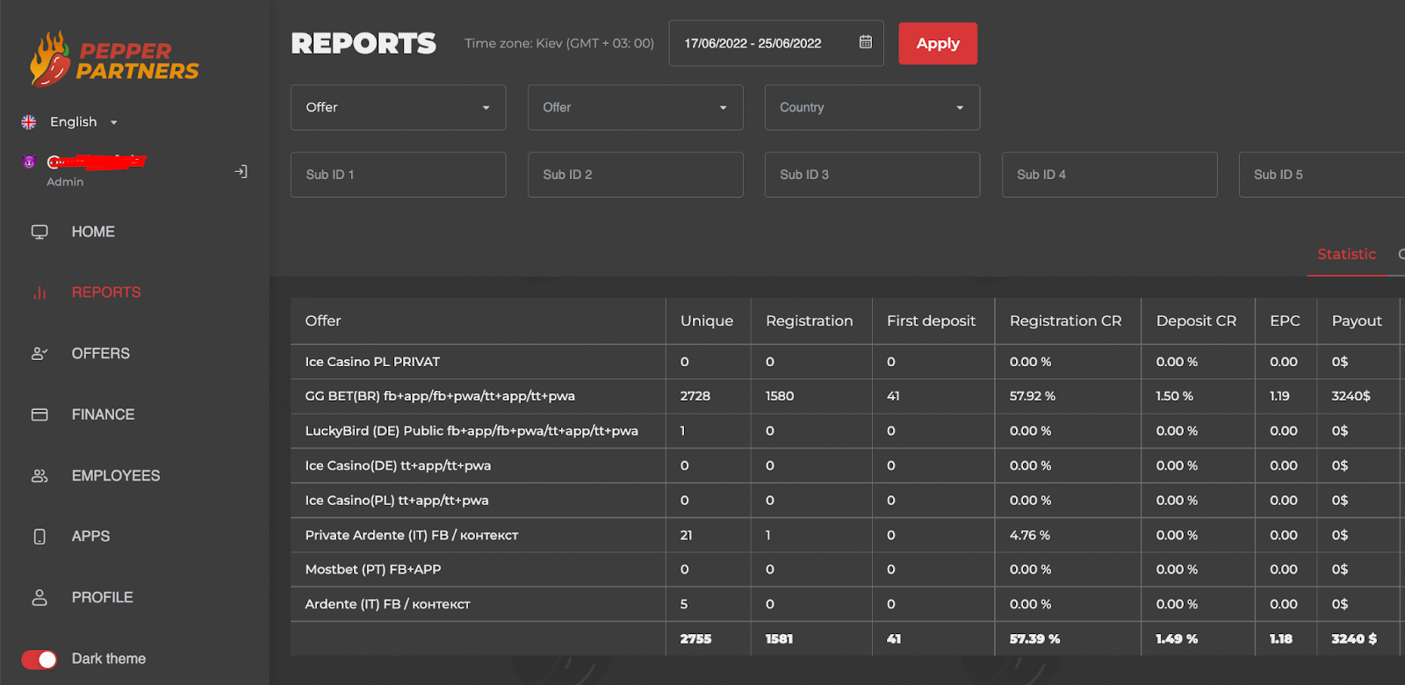Click the Pepper Partners logo

(114, 60)
